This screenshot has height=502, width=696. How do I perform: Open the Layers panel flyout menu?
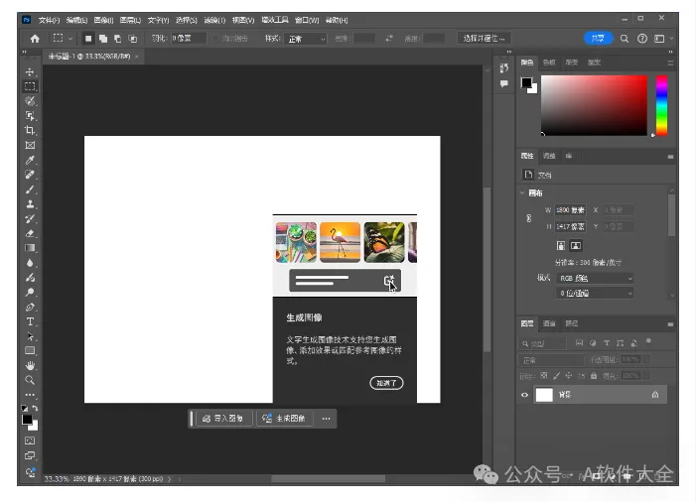(670, 324)
